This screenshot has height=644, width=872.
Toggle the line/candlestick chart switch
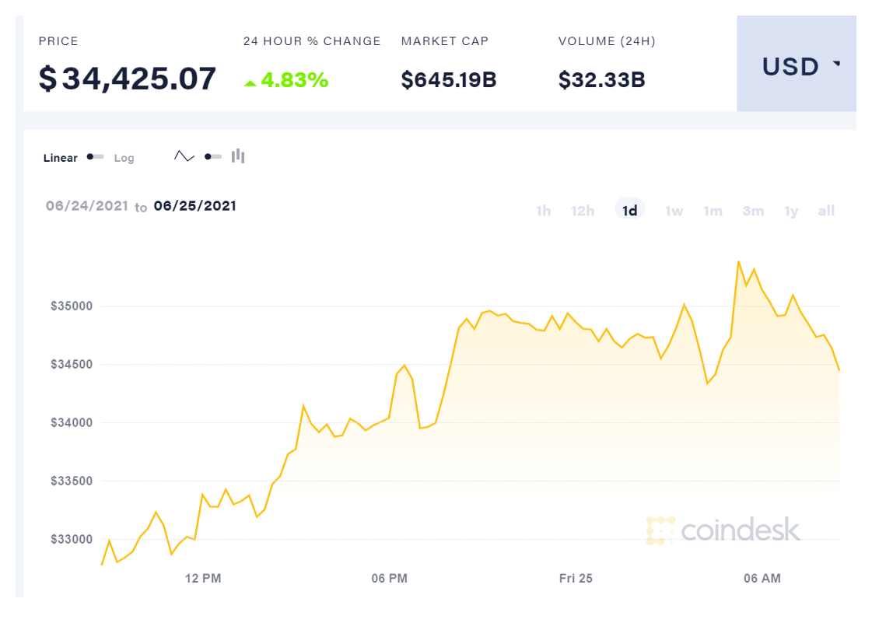[x=212, y=156]
